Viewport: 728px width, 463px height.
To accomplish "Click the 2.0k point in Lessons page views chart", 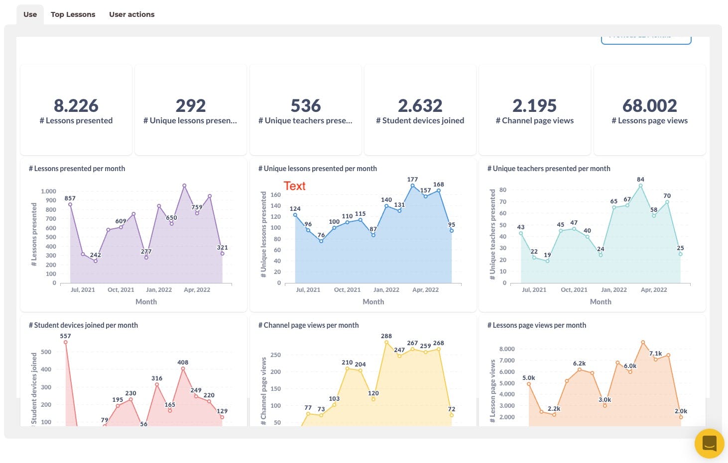I will (681, 417).
